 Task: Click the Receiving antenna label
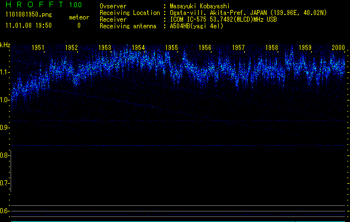click(x=128, y=26)
